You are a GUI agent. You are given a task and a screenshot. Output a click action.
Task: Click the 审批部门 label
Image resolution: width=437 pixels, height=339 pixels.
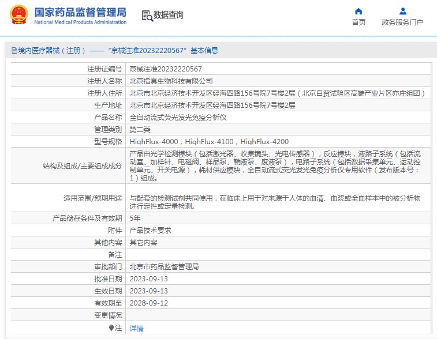coord(108,266)
